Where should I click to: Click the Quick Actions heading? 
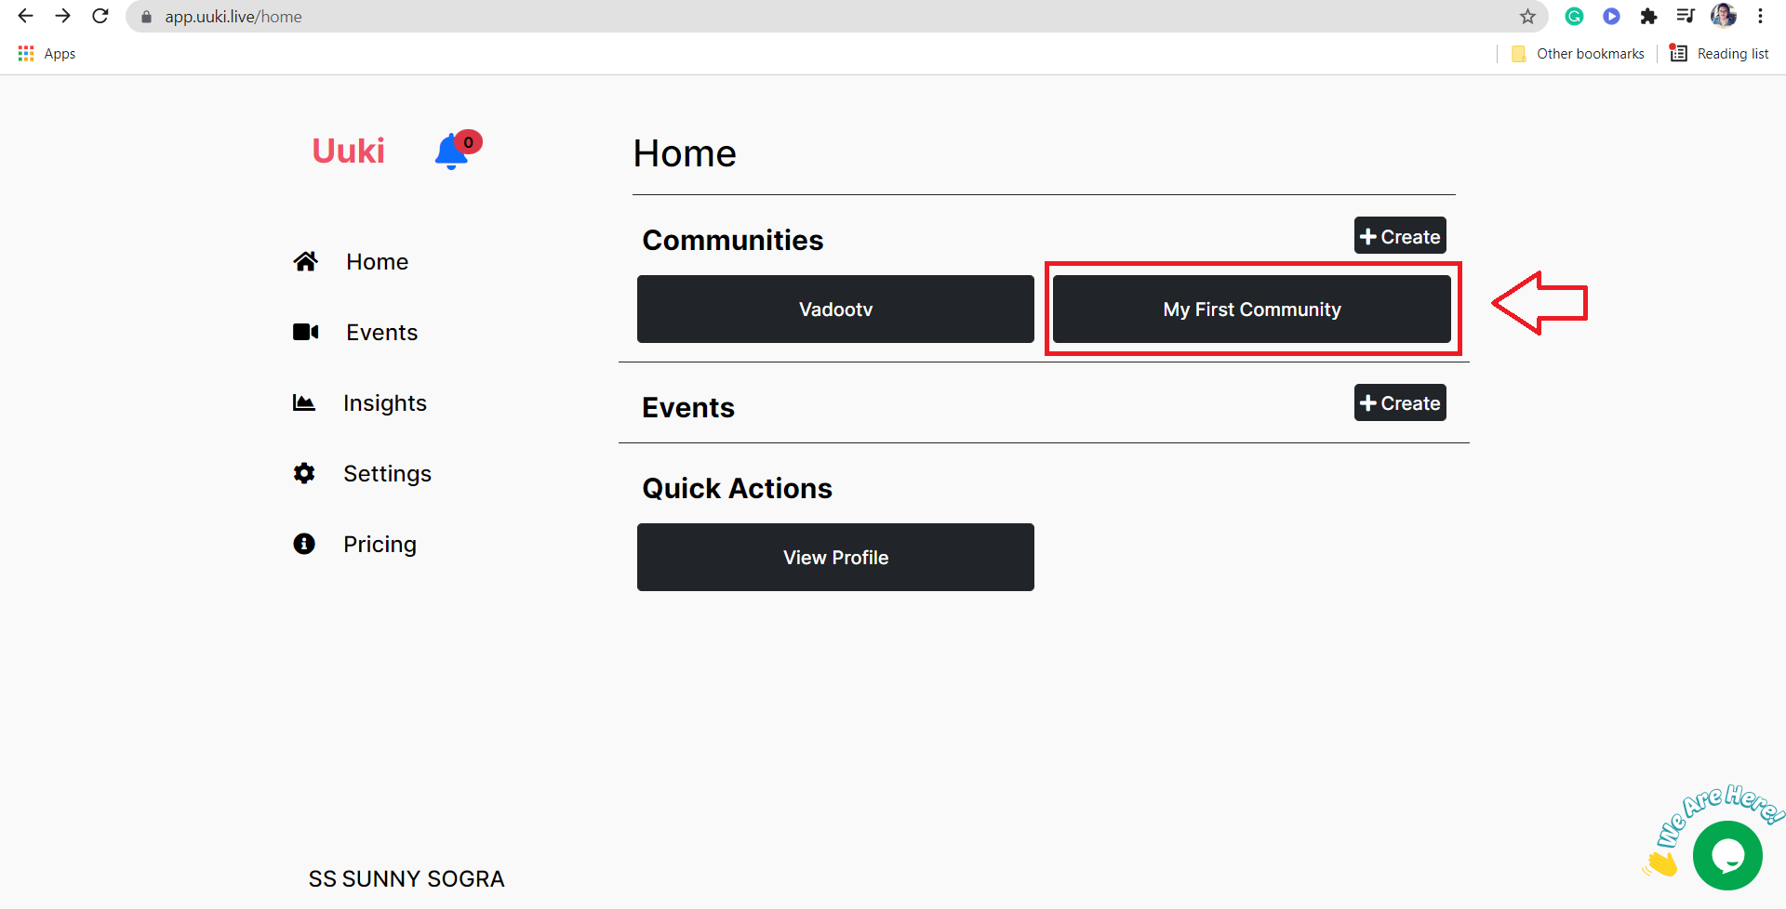(x=737, y=488)
